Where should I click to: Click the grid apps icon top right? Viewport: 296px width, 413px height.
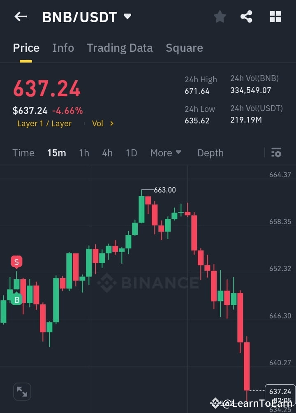click(275, 16)
